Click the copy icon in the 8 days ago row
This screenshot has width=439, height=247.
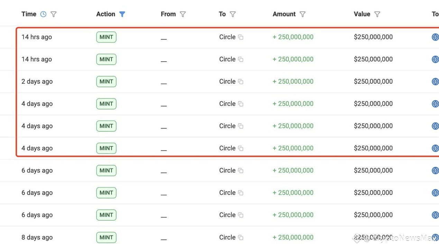coord(241,238)
